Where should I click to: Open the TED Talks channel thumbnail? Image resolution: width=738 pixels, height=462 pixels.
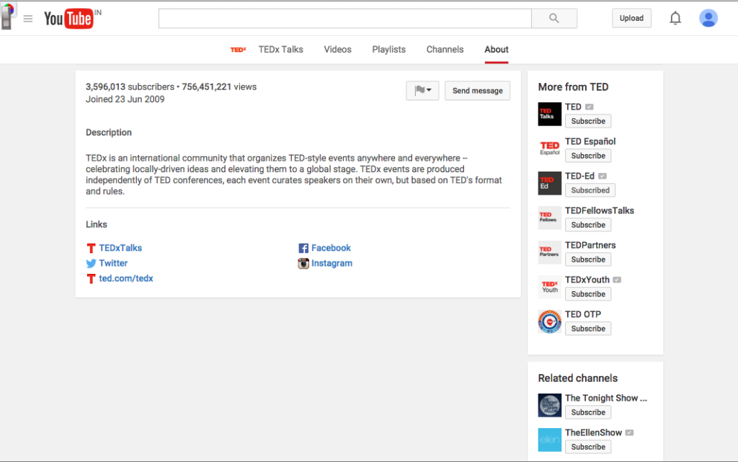pyautogui.click(x=550, y=114)
